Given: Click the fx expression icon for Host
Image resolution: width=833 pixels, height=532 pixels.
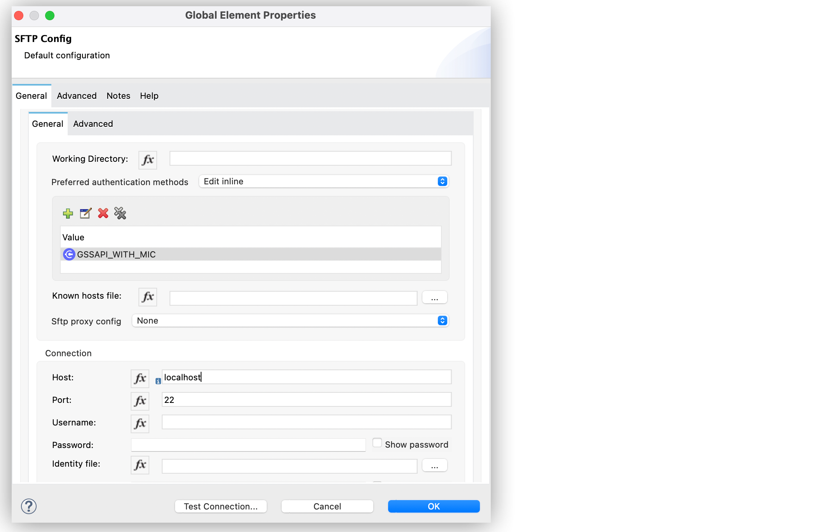Looking at the screenshot, I should [140, 376].
